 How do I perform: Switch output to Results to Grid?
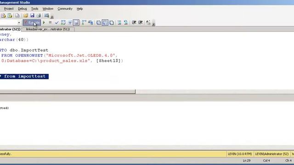[x=105, y=22]
